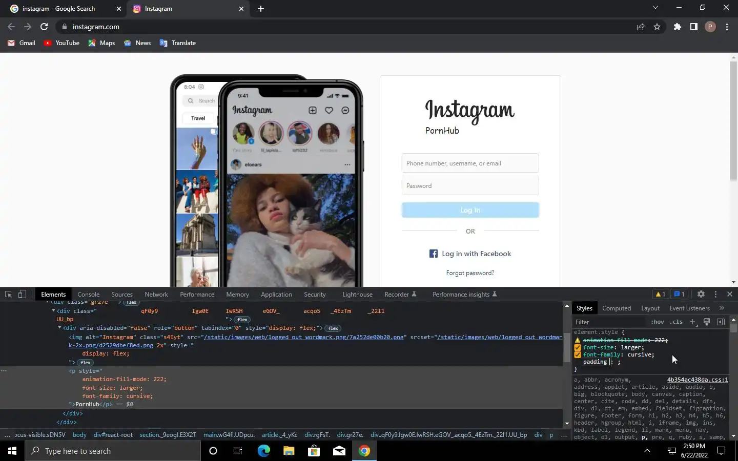Click Log in with Facebook
Viewport: 738px width, 461px height.
(x=470, y=254)
